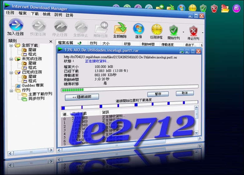Collapse the 全部下載 tree node

(x=11, y=45)
